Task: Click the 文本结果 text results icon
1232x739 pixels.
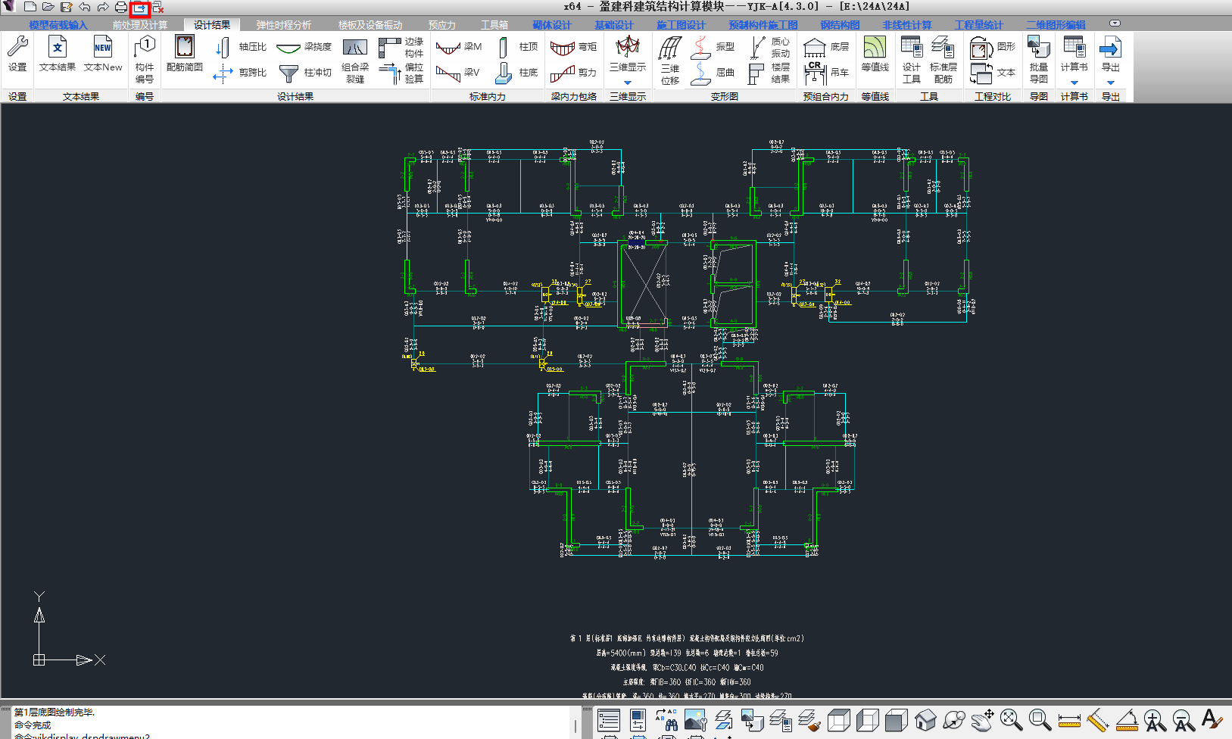Action: click(x=58, y=55)
